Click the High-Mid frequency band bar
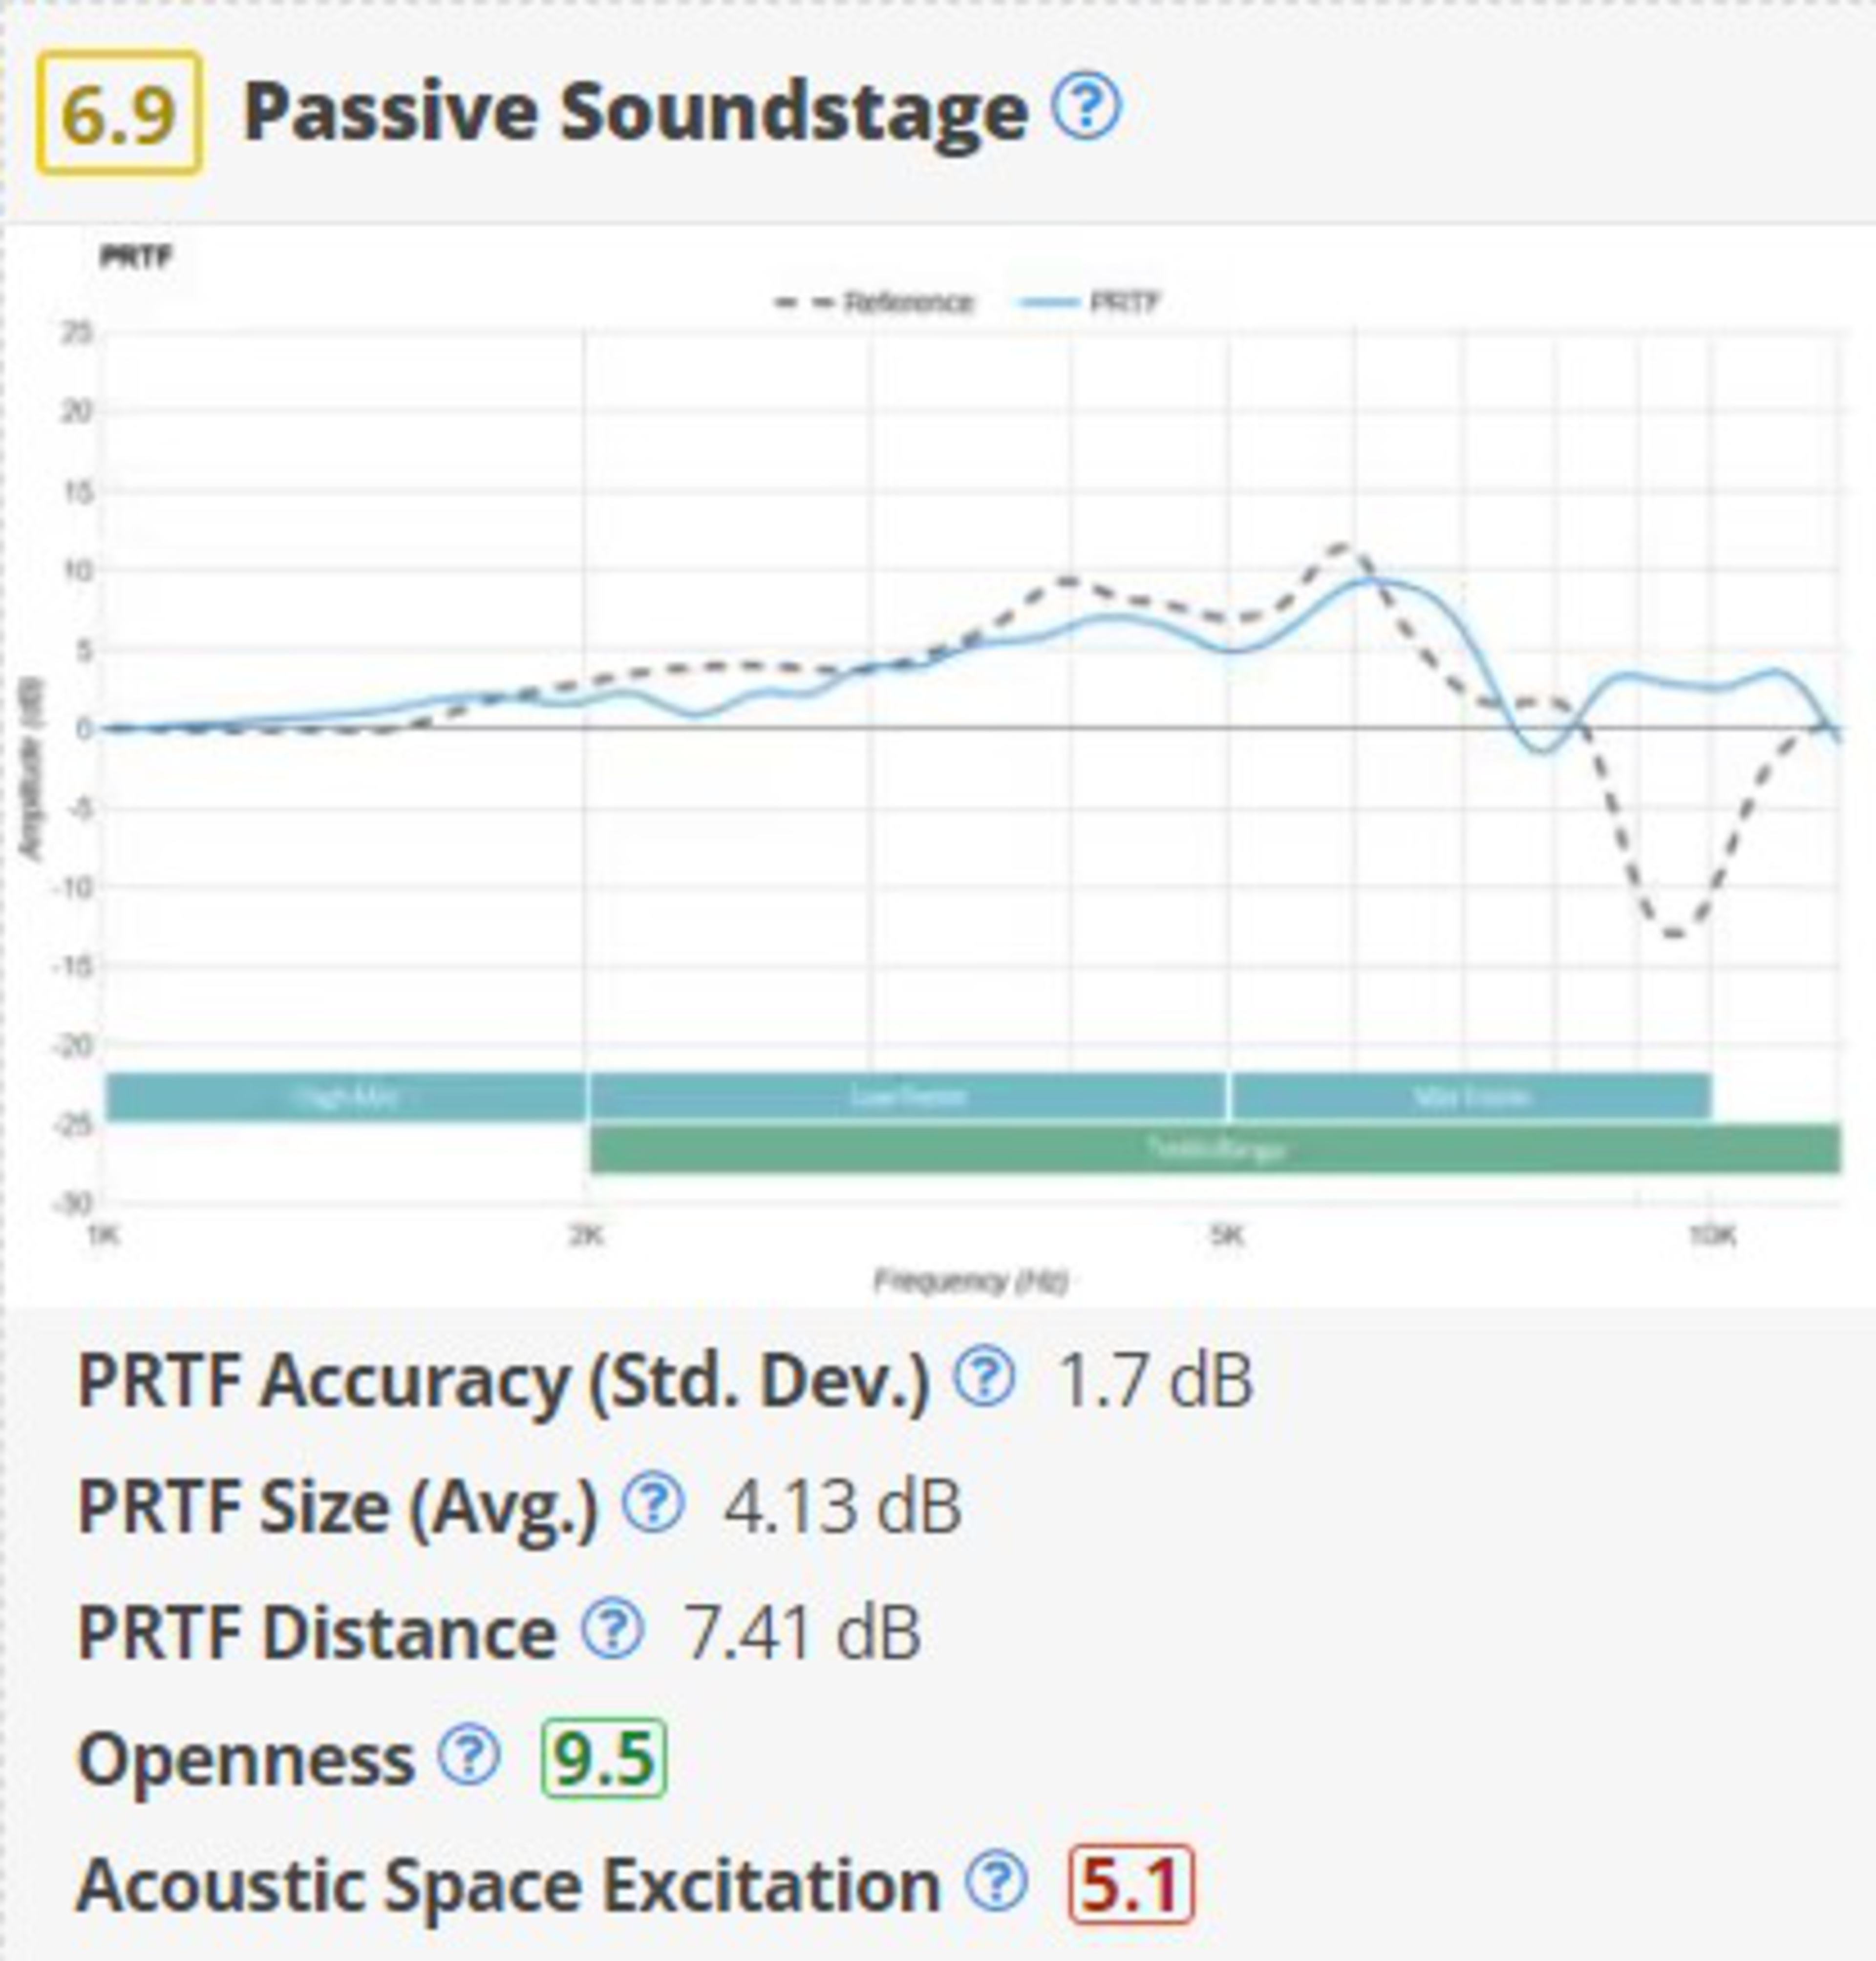This screenshot has height=1961, width=1876. (x=346, y=1097)
